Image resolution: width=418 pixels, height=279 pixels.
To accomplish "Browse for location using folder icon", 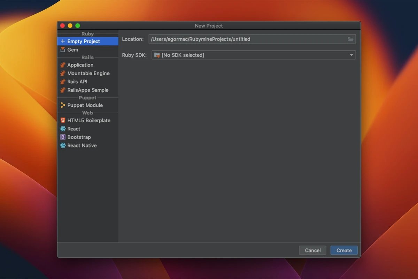I will (350, 39).
